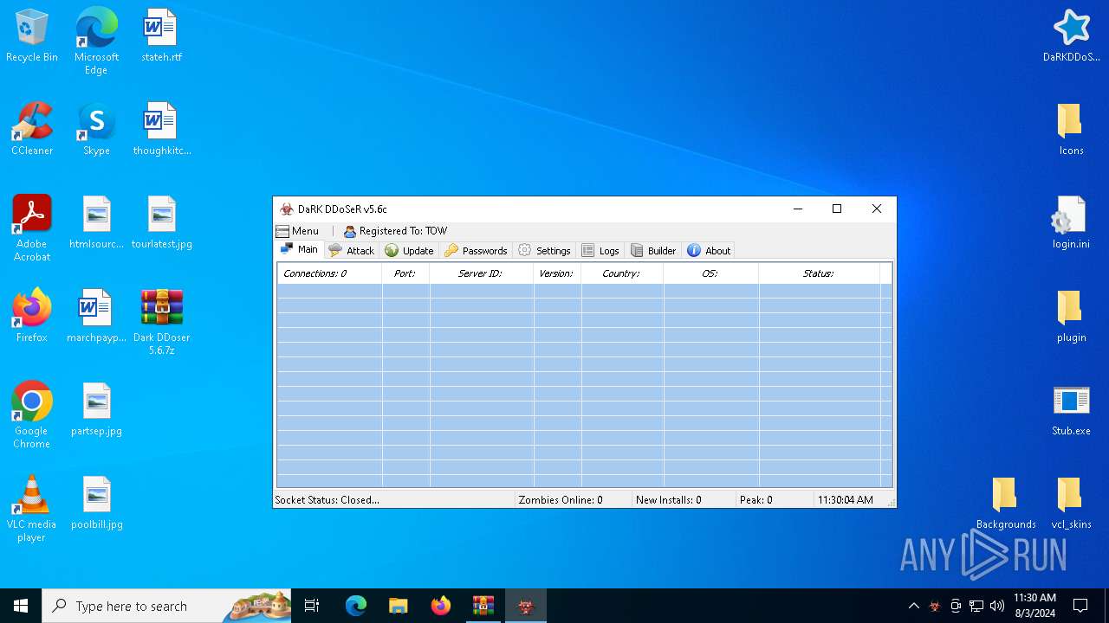The height and width of the screenshot is (623, 1109).
Task: Click the DaRK DDoSeR taskbar button
Action: click(x=526, y=606)
